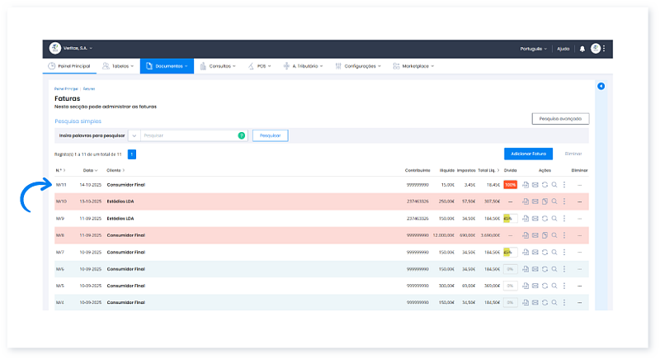Click the magnifier icon for invoice M/7
The width and height of the screenshot is (660, 360).
[554, 253]
